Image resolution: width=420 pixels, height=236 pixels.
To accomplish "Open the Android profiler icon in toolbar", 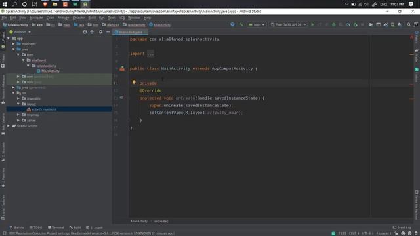I will point(348,24).
